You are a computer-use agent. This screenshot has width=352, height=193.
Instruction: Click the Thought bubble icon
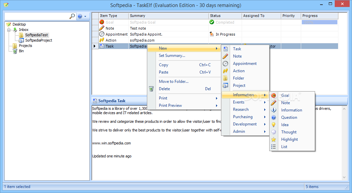point(274,132)
